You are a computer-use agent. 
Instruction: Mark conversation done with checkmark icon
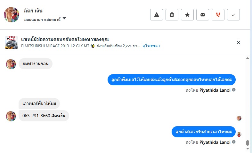233,15
